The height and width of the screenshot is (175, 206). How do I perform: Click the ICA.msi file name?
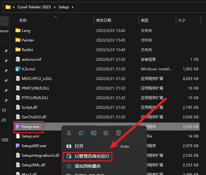coord(28,69)
